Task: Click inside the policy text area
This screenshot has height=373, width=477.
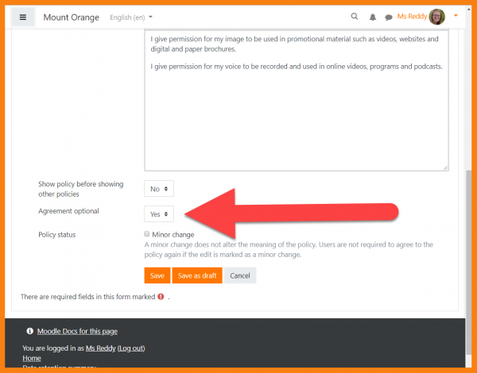Action: [x=296, y=119]
